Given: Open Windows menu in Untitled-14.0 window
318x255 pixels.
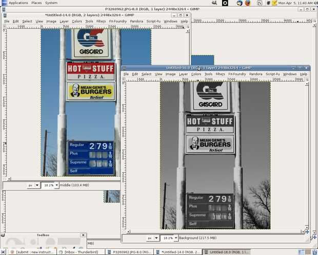Looking at the screenshot, I should (x=171, y=22).
